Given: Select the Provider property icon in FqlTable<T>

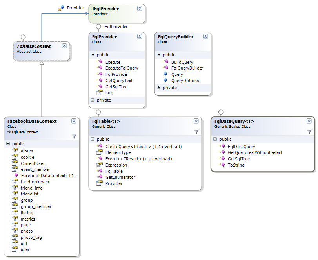Looking at the screenshot, I should click(100, 183).
